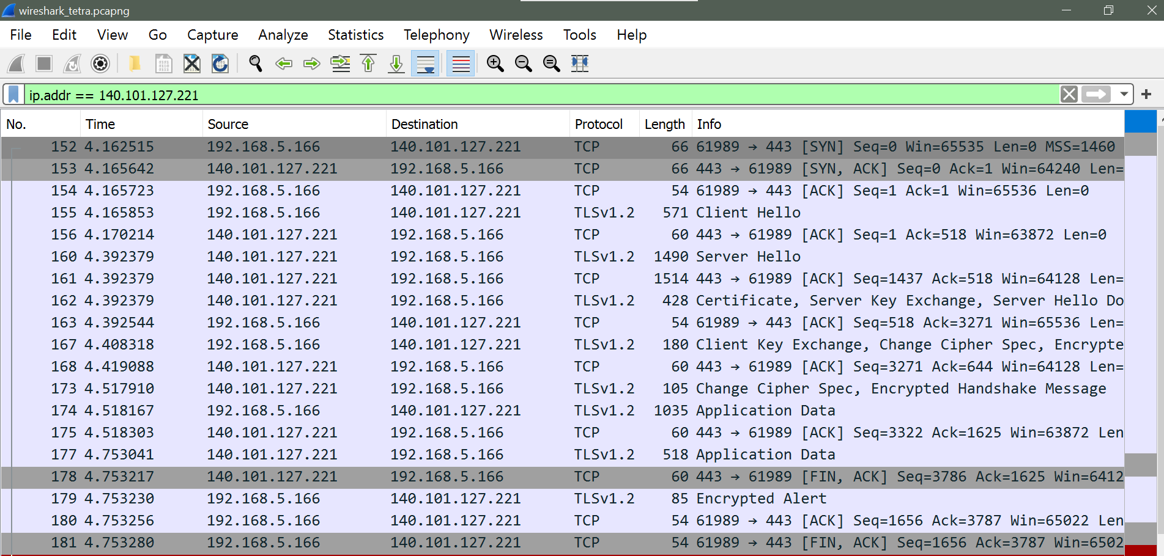1164x556 pixels.
Task: Sort by No. column header
Action: 40,124
